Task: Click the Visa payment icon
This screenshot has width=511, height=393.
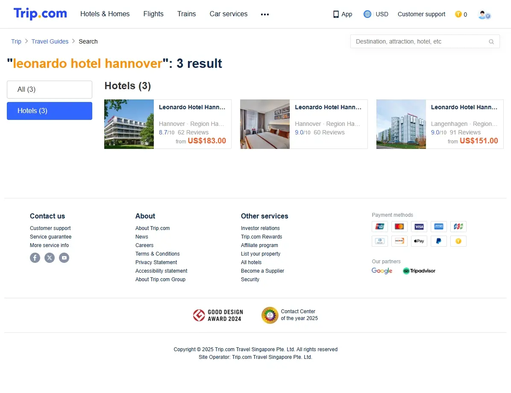Action: [419, 226]
